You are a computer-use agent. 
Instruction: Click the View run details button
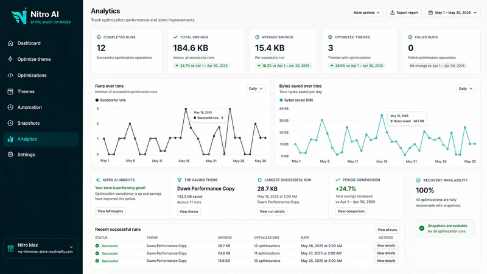272,211
